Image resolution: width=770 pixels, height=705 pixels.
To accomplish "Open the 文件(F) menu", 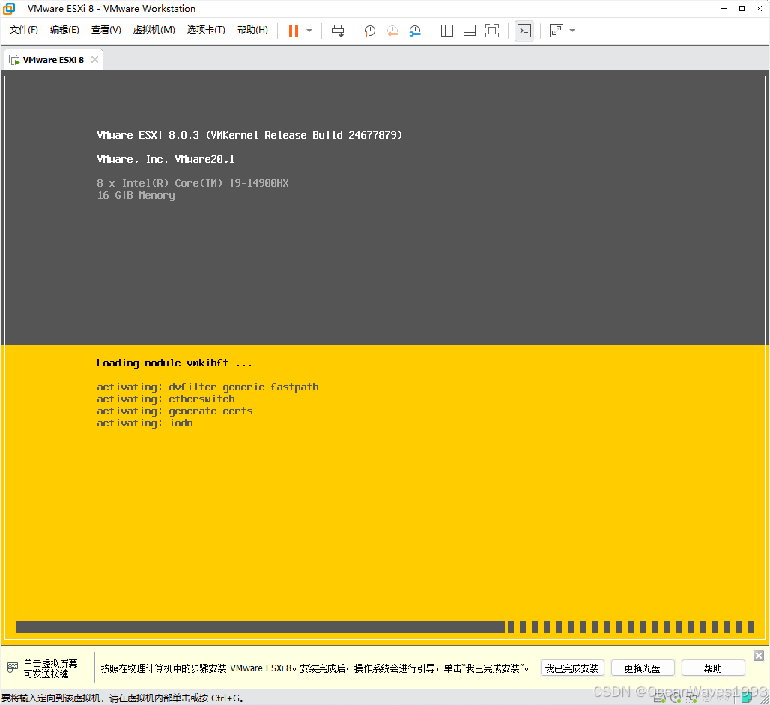I will click(23, 30).
